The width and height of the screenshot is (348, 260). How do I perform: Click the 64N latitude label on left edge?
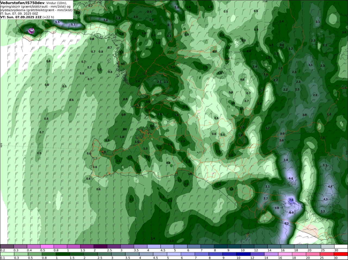(x=1, y=145)
